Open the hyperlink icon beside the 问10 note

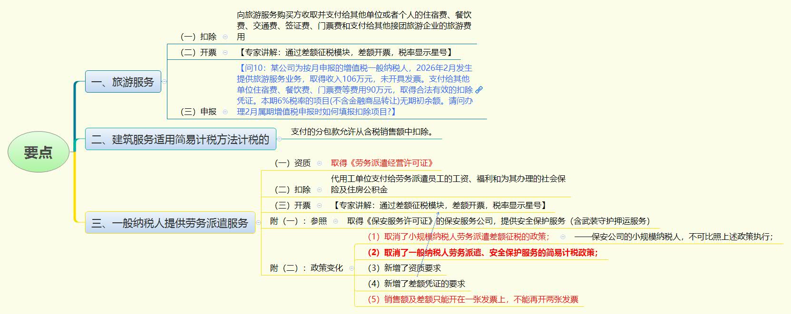(x=479, y=90)
